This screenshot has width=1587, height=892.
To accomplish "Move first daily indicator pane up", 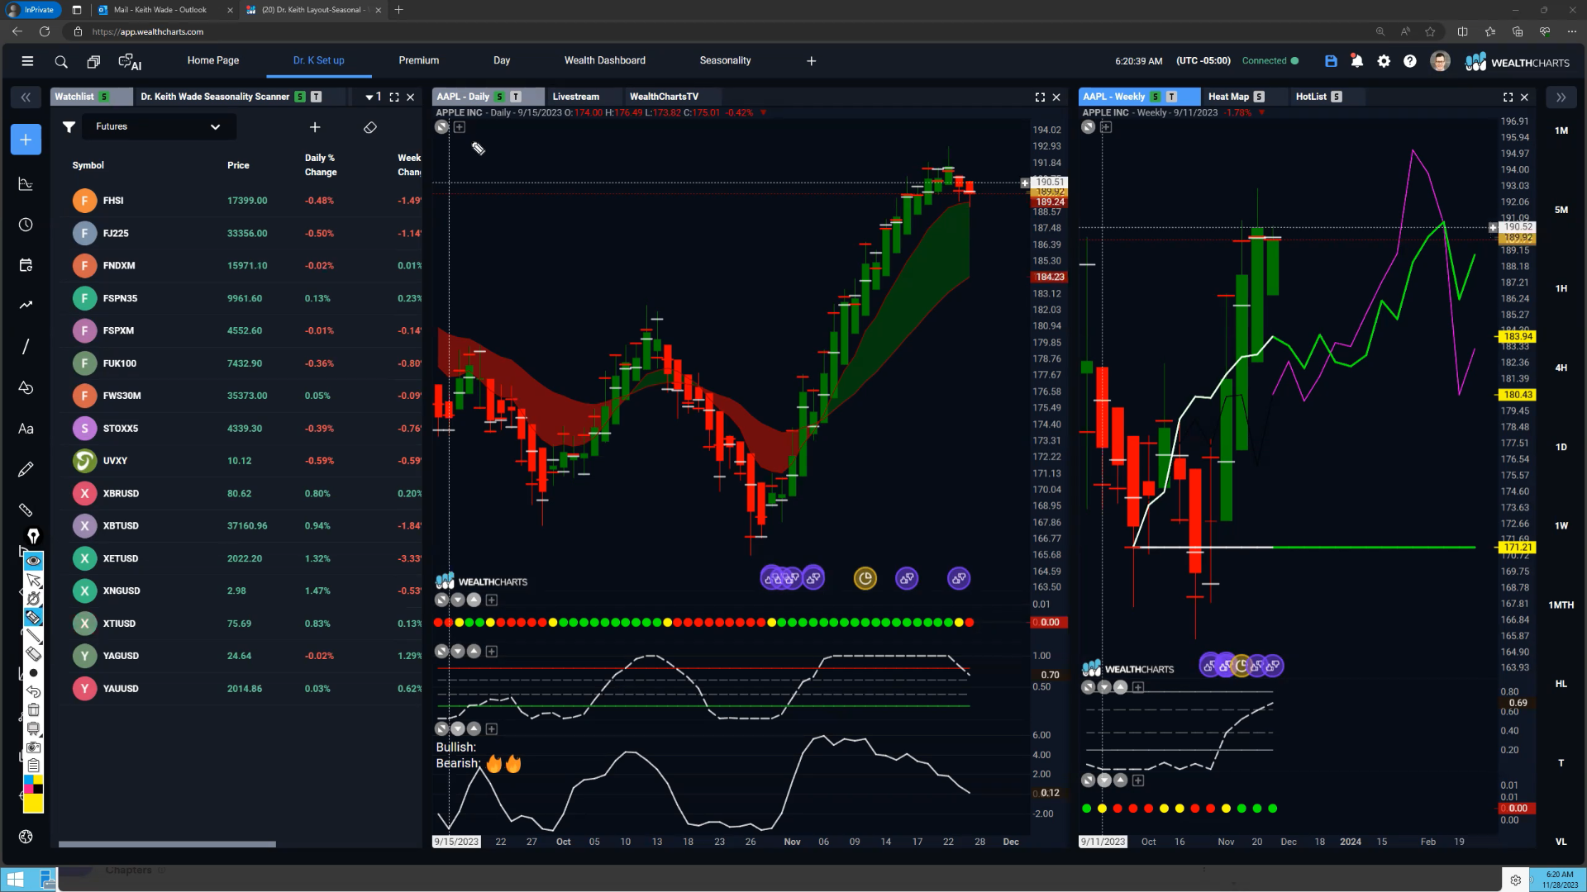I will coord(474,600).
